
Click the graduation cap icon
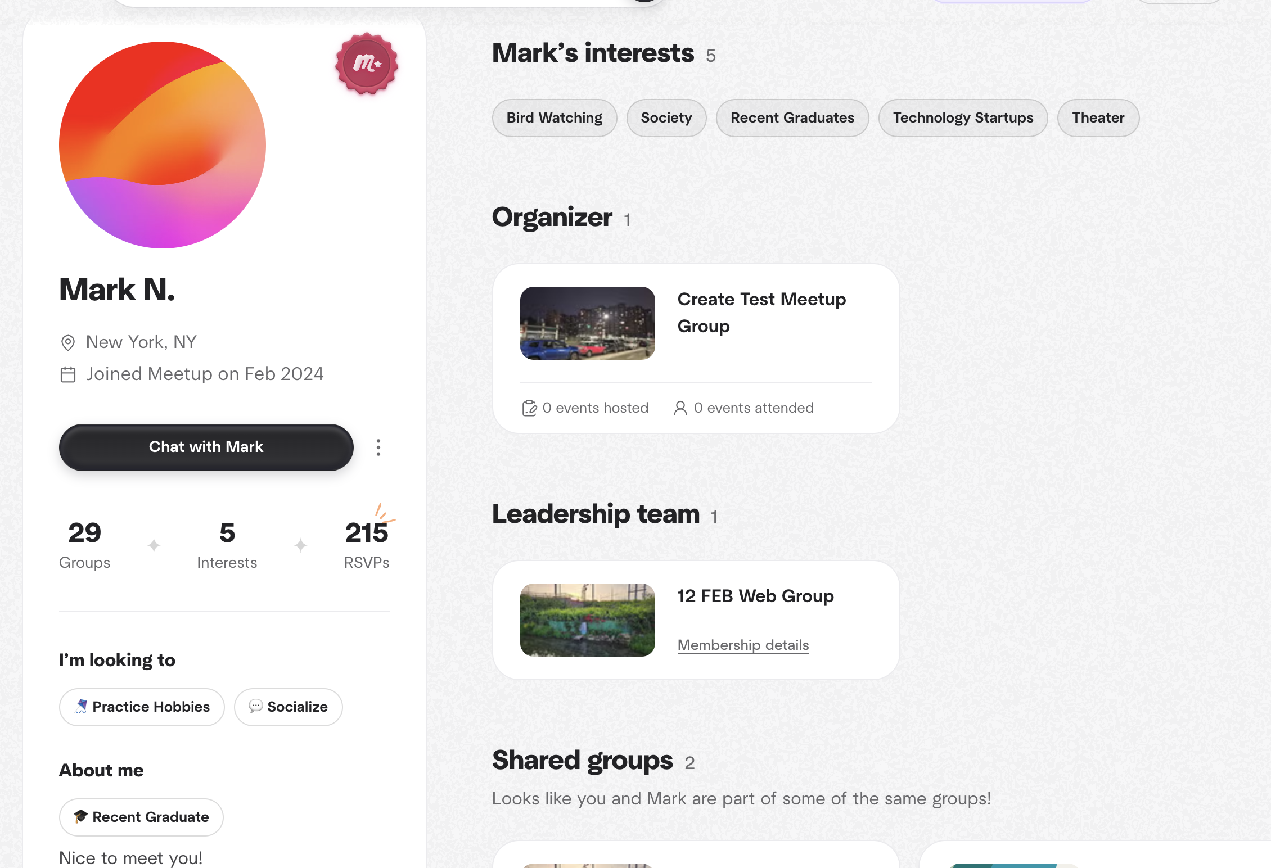point(81,816)
